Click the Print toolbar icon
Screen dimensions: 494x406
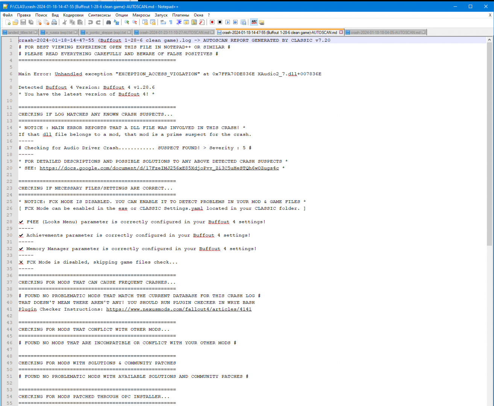(x=54, y=23)
